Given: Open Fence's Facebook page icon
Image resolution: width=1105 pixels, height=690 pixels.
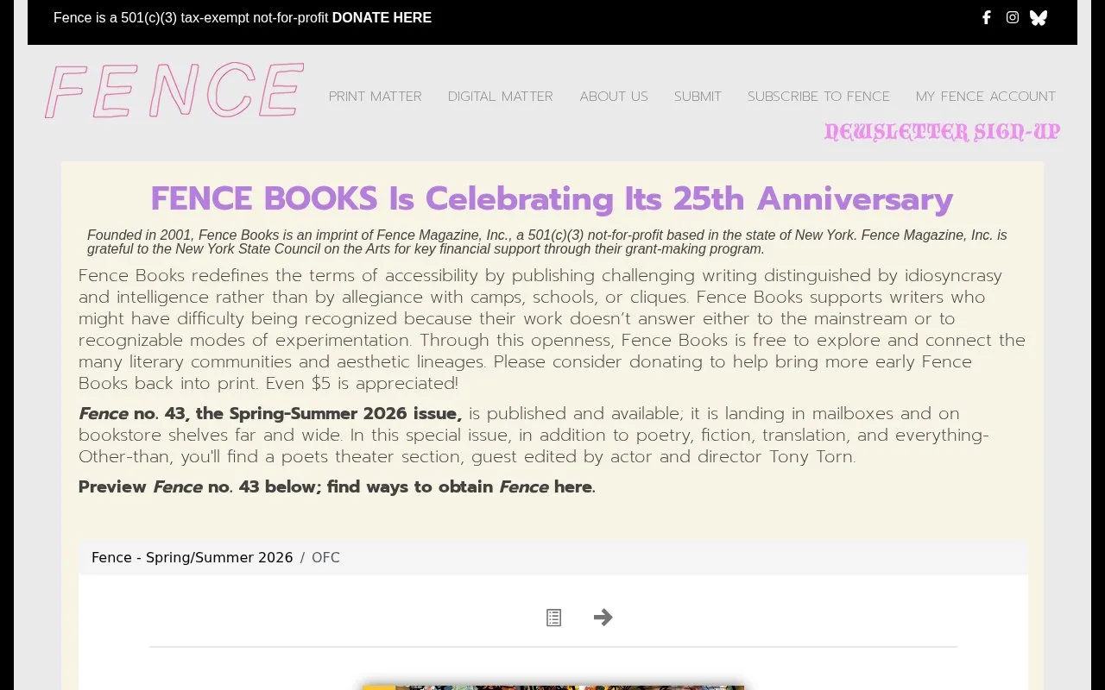Looking at the screenshot, I should point(986,17).
